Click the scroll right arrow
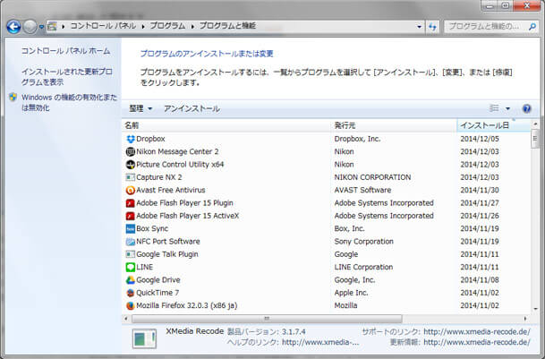Screen dimensions: 545x359 [525, 319]
